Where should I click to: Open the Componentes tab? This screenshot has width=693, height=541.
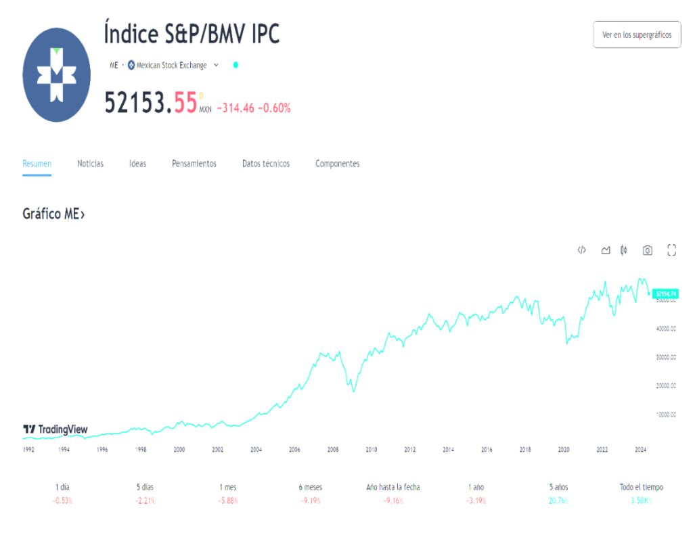point(337,164)
